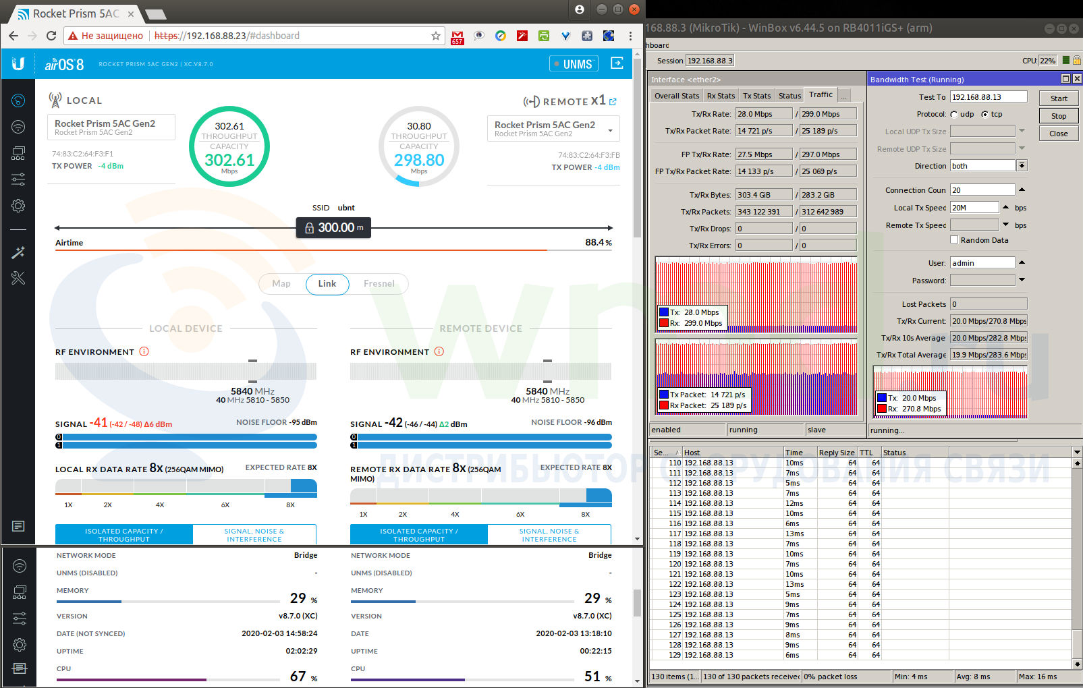Open the Chrome three-dot menu
This screenshot has width=1083, height=688.
tap(630, 36)
